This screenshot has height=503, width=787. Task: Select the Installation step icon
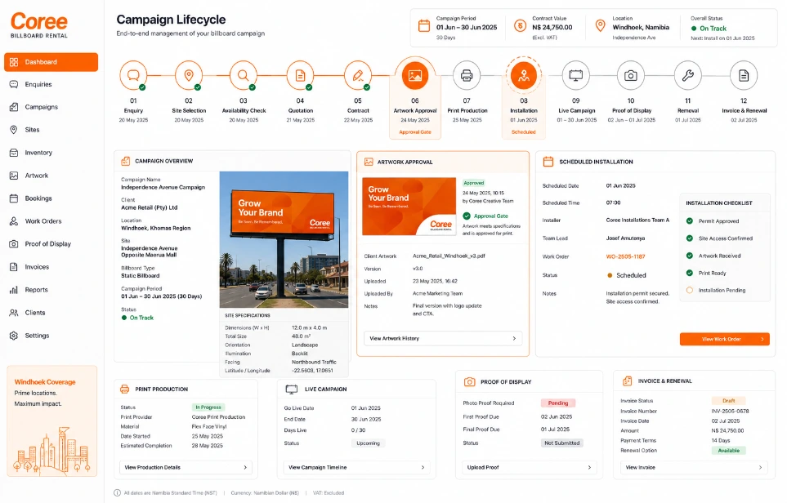point(524,76)
